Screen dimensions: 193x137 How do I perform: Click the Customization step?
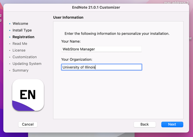click(25, 57)
